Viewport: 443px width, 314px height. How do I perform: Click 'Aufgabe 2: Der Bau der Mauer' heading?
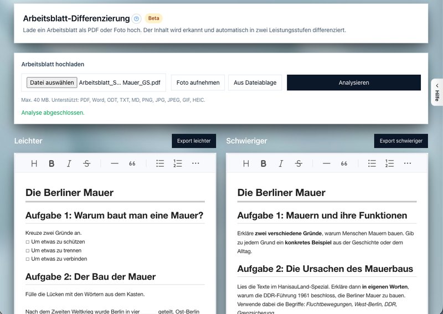coord(90,276)
